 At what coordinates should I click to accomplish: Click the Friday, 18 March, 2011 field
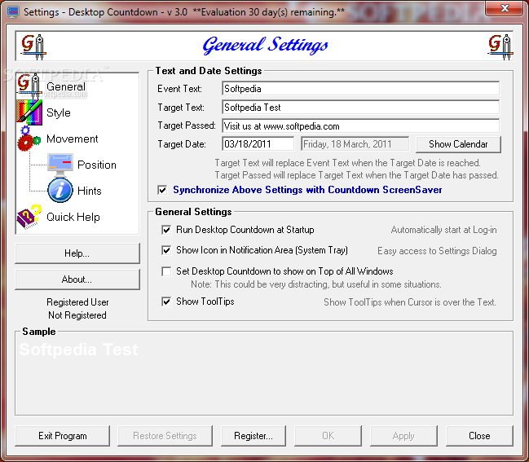(x=355, y=144)
